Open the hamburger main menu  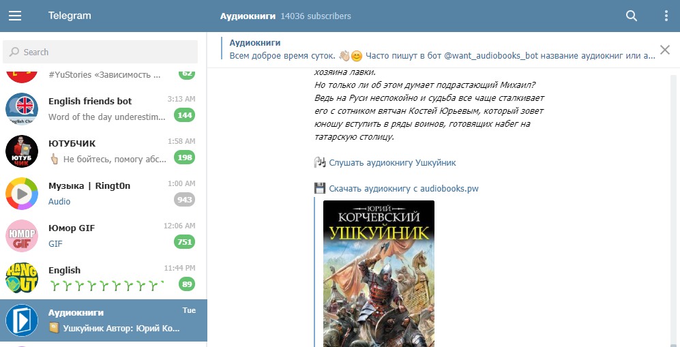click(x=15, y=16)
